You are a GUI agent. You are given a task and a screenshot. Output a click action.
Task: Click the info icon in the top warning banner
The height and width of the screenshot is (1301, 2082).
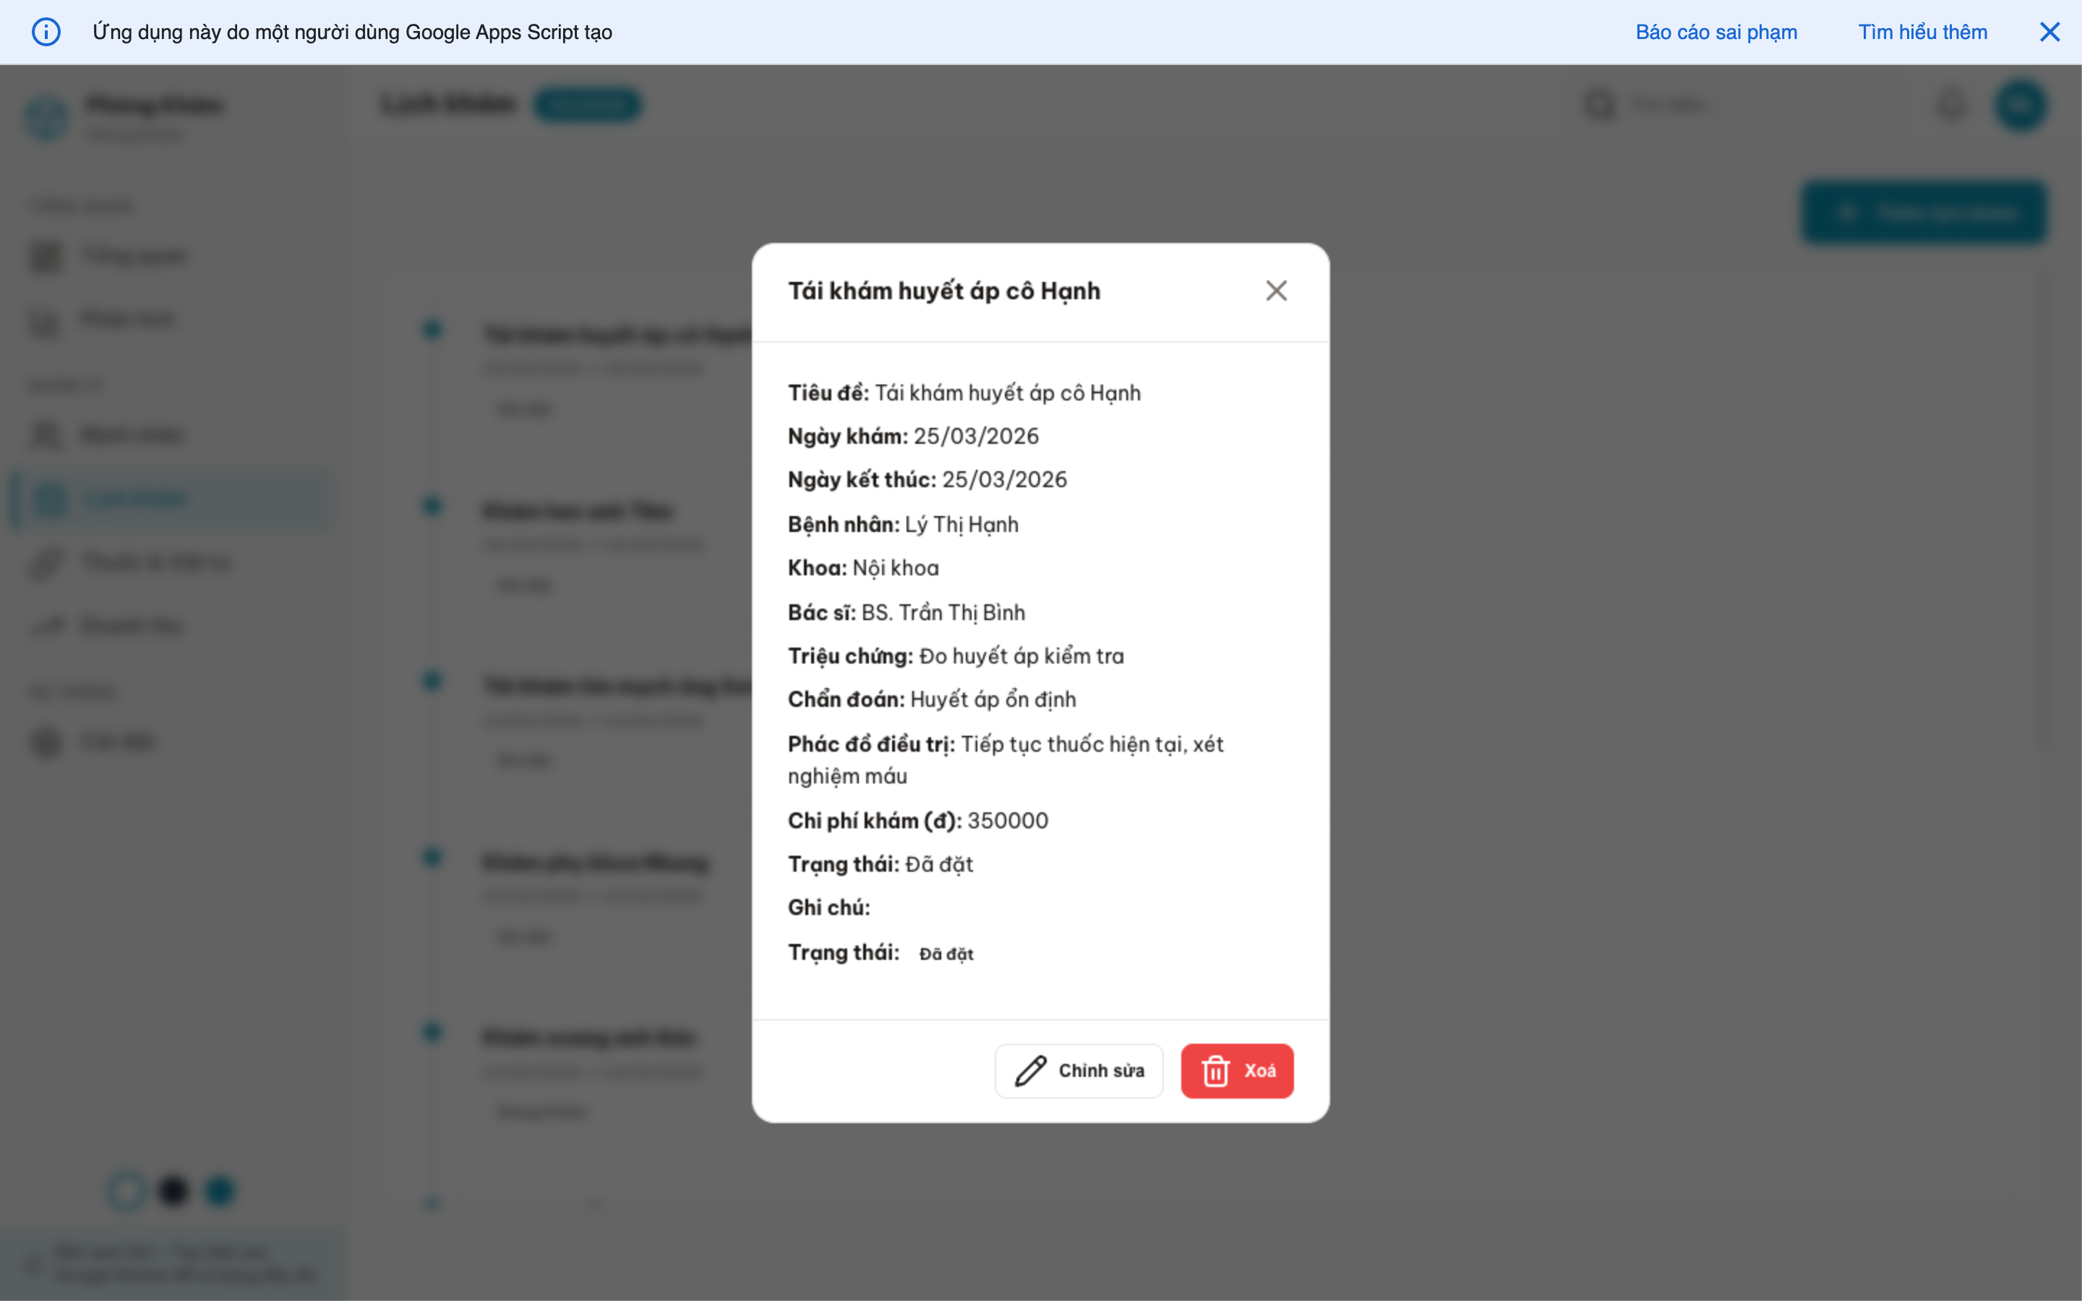click(x=47, y=32)
